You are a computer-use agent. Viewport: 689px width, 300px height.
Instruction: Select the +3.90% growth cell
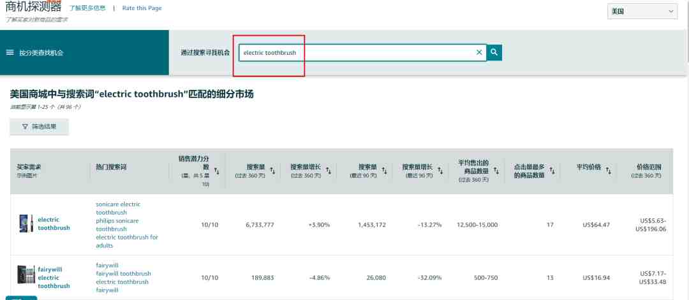click(x=319, y=225)
